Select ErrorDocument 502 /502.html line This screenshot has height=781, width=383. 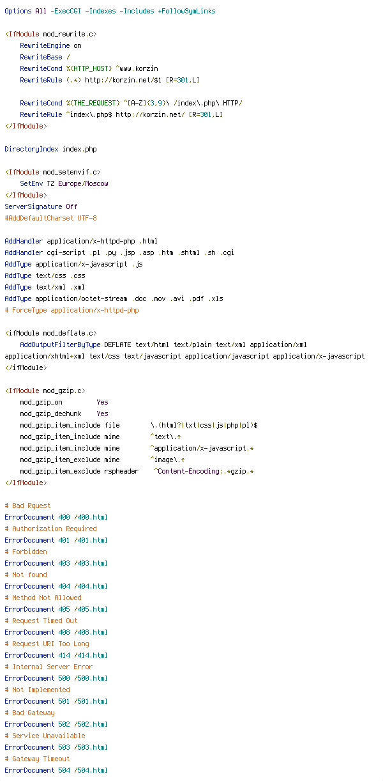coord(56,724)
